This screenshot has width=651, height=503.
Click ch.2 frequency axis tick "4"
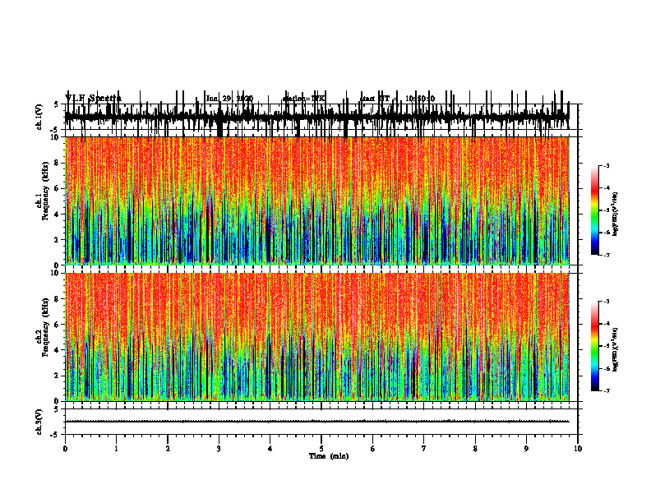pyautogui.click(x=57, y=350)
